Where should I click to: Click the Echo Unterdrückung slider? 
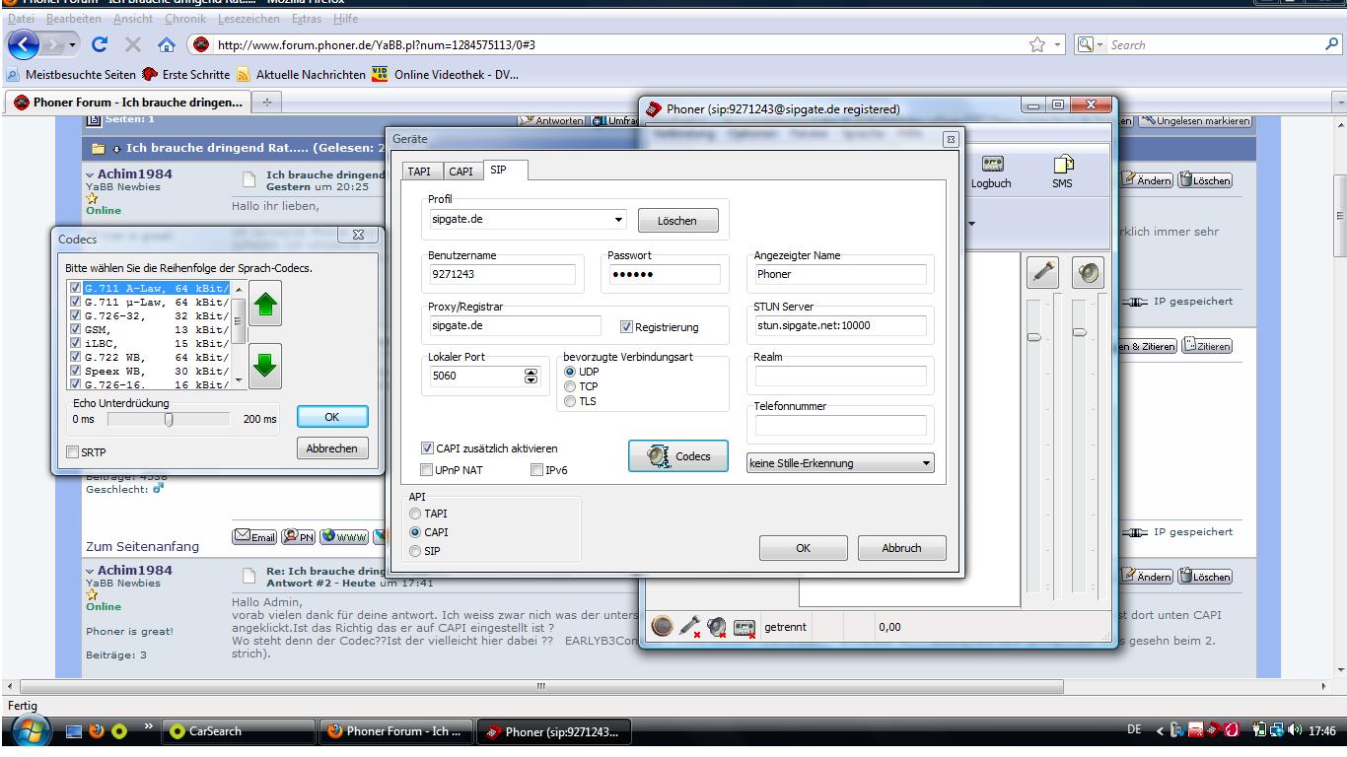point(169,419)
